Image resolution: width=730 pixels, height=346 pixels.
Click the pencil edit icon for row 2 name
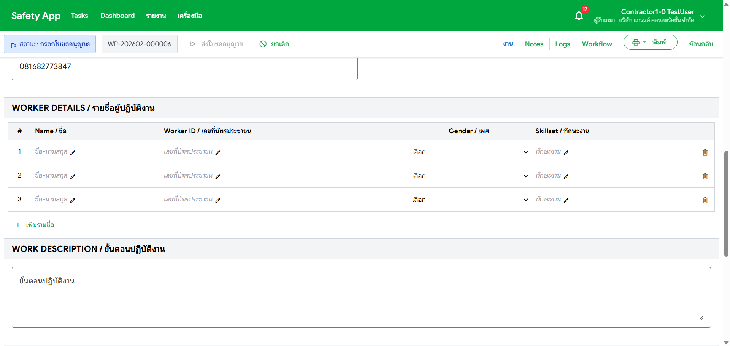pyautogui.click(x=73, y=176)
